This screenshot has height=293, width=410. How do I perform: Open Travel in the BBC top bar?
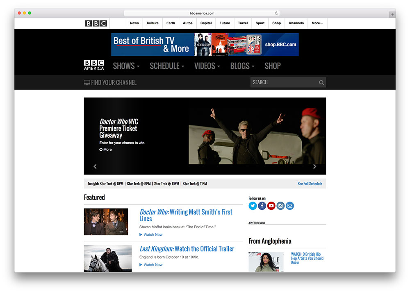tap(243, 23)
